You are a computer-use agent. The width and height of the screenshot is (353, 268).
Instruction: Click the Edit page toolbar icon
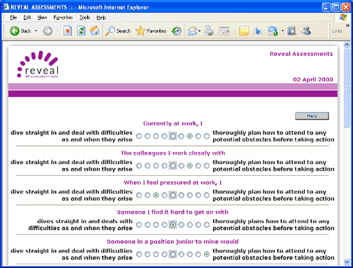pos(224,31)
